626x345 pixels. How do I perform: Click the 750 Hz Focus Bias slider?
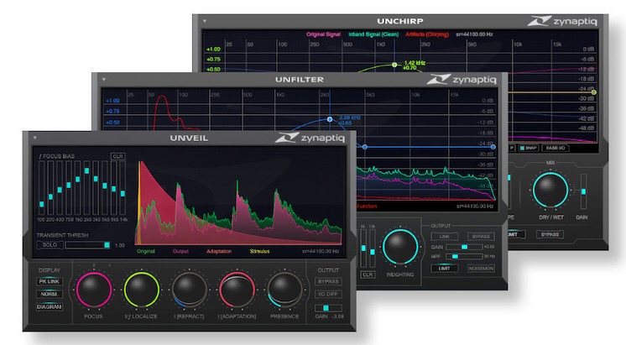tap(69, 188)
